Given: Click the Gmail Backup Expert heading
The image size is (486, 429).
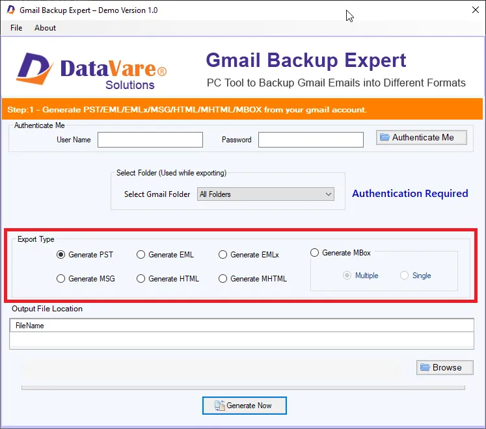Looking at the screenshot, I should pos(306,60).
